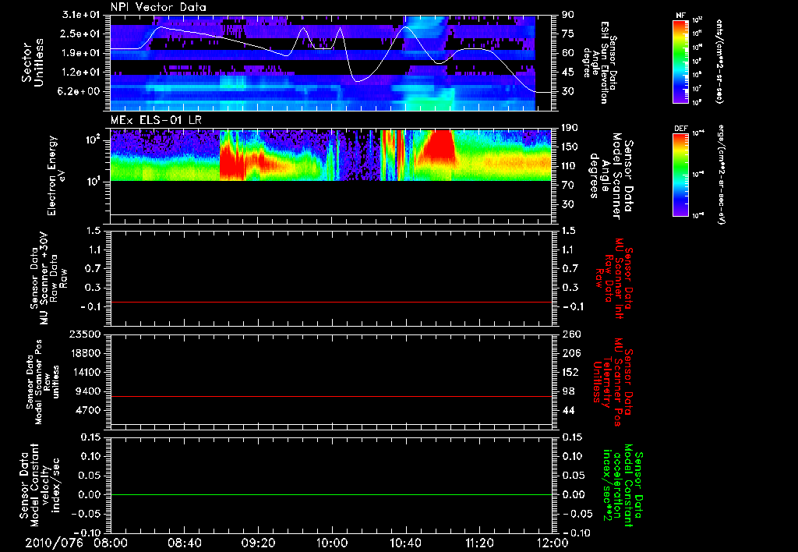Select the 'NPI Vector Data' panel title

(x=158, y=7)
